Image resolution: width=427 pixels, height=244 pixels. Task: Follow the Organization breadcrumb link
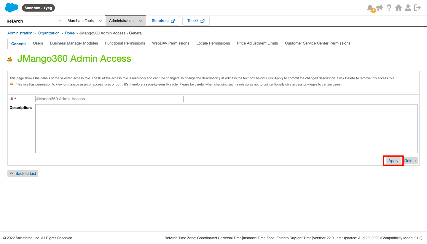(48, 33)
